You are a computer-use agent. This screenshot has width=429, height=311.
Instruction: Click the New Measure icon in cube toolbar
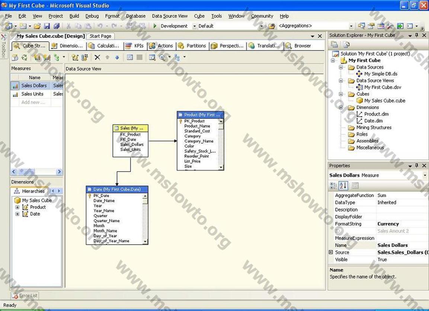pyautogui.click(x=37, y=57)
